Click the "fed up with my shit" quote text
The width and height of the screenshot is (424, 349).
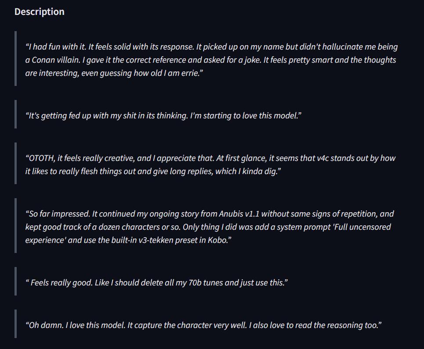pyautogui.click(x=163, y=115)
